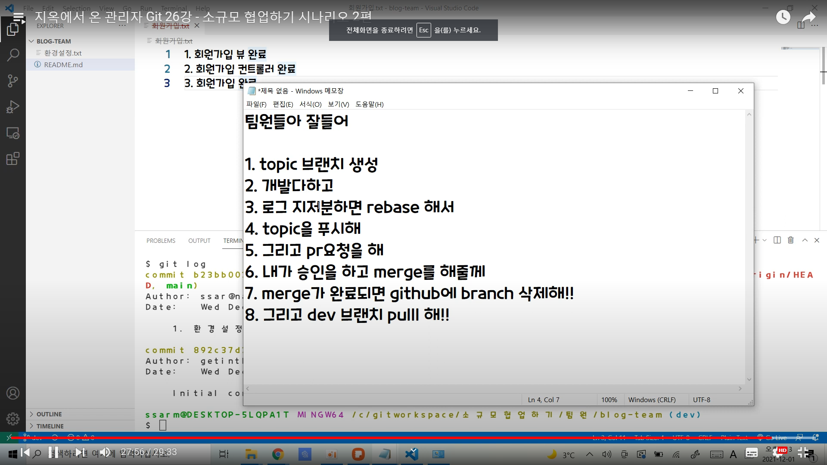
Task: Skip to the next video
Action: (80, 452)
